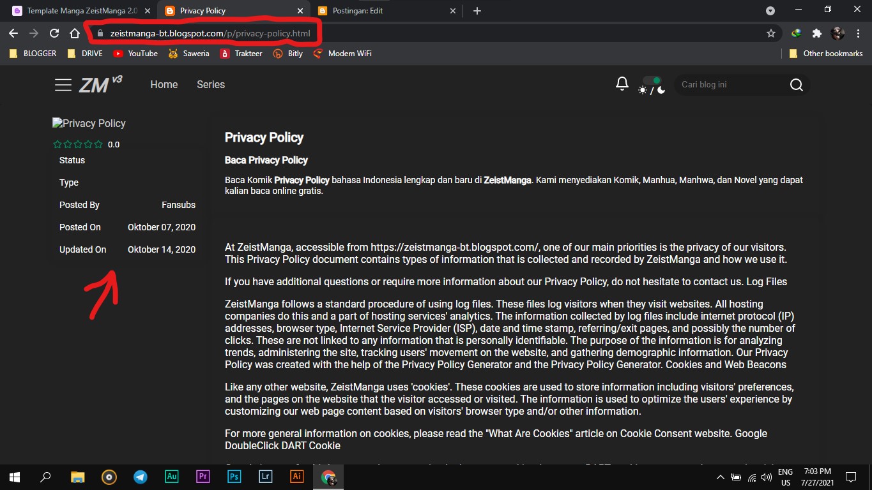Click the bold ZeistManga link in description

tap(507, 181)
